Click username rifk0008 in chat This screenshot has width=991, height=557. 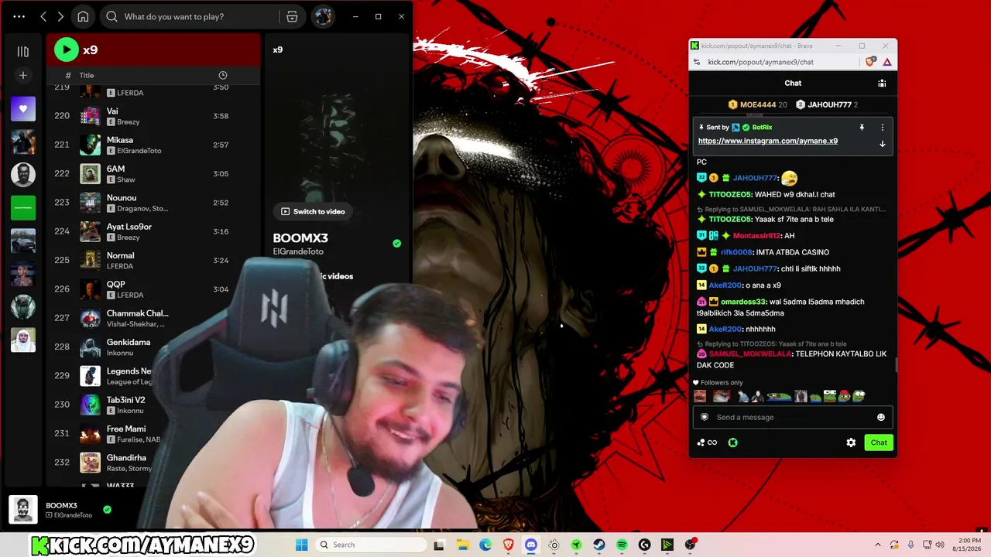[736, 252]
